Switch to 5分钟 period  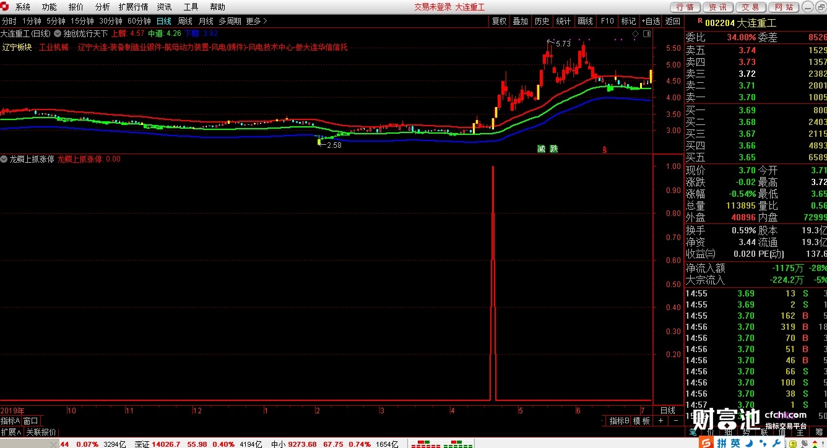point(56,21)
